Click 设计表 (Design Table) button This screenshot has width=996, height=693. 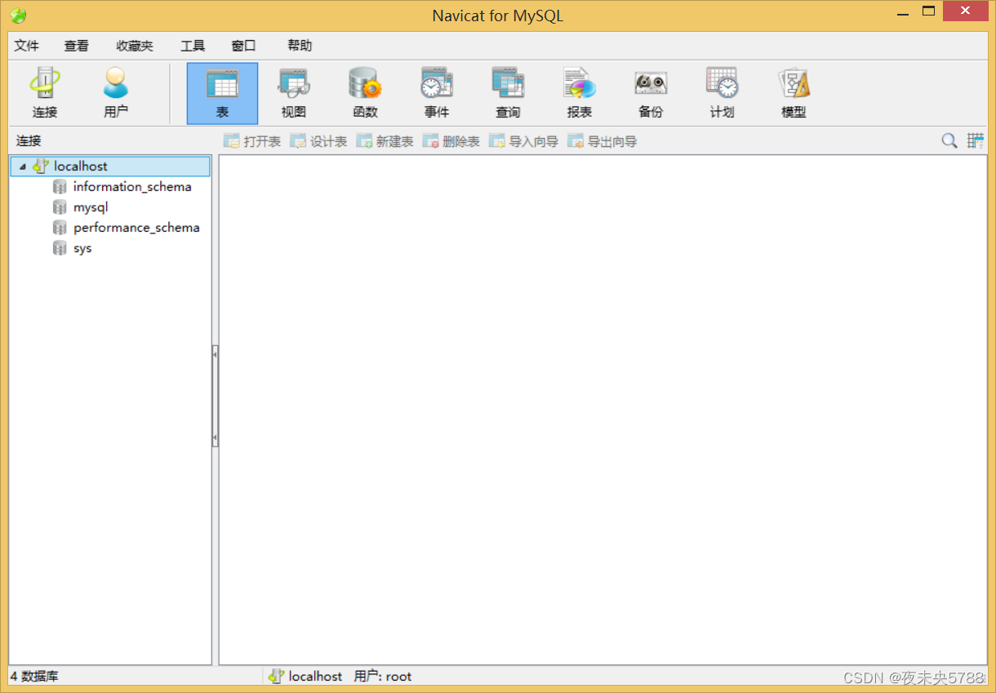[318, 141]
